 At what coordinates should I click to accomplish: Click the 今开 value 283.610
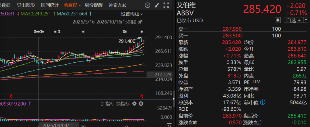297,49
